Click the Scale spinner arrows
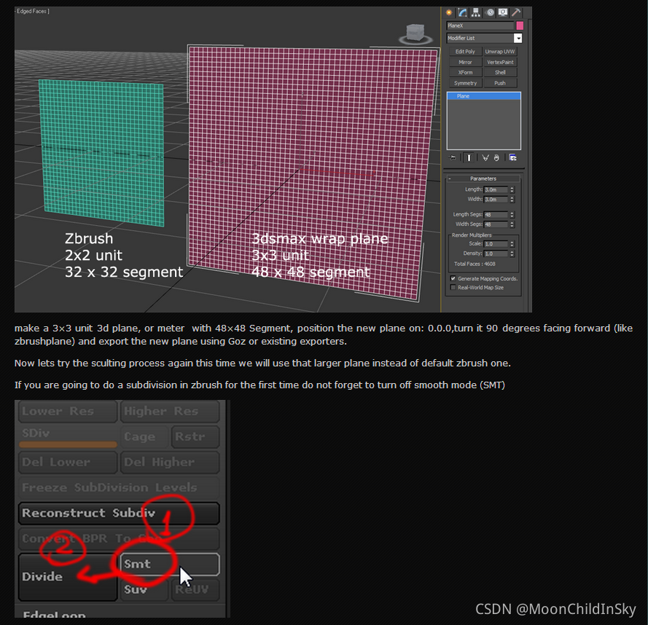Image resolution: width=648 pixels, height=625 pixels. 512,244
